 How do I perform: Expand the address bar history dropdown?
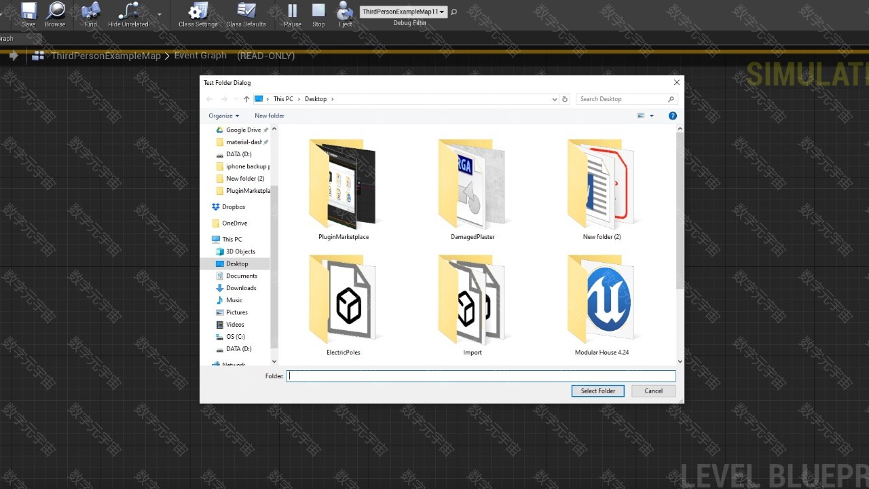(555, 99)
